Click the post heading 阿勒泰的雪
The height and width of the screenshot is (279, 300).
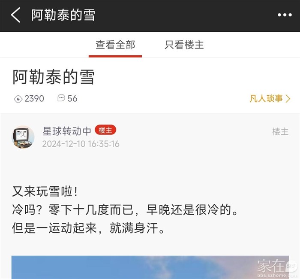(54, 77)
